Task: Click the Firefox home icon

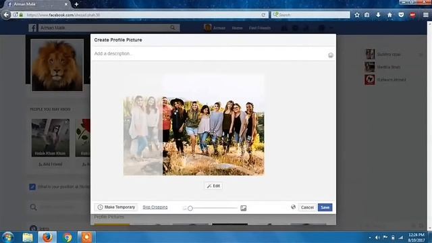Action: [389, 15]
